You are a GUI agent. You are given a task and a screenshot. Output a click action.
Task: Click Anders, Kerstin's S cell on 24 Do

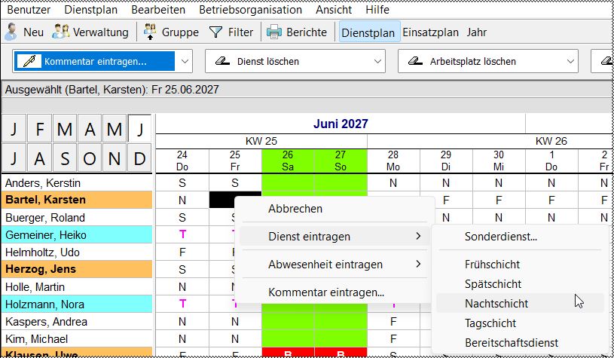[182, 183]
